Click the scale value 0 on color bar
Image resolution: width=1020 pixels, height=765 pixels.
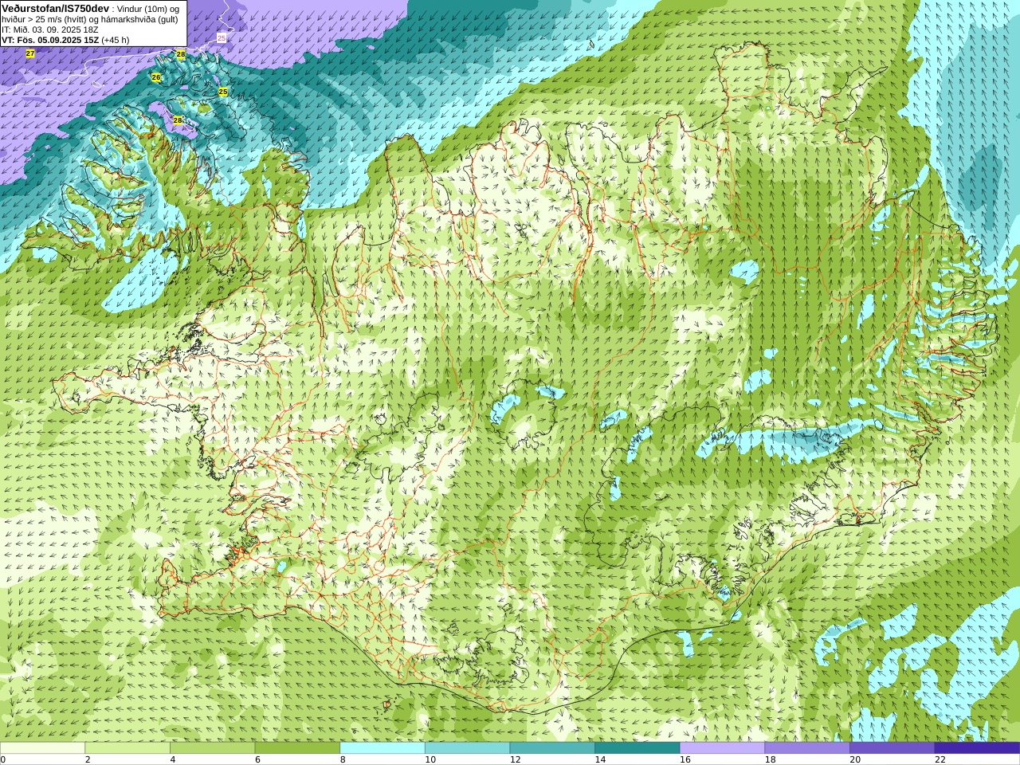click(3, 759)
